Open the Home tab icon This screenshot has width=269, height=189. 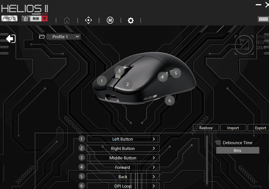67,20
